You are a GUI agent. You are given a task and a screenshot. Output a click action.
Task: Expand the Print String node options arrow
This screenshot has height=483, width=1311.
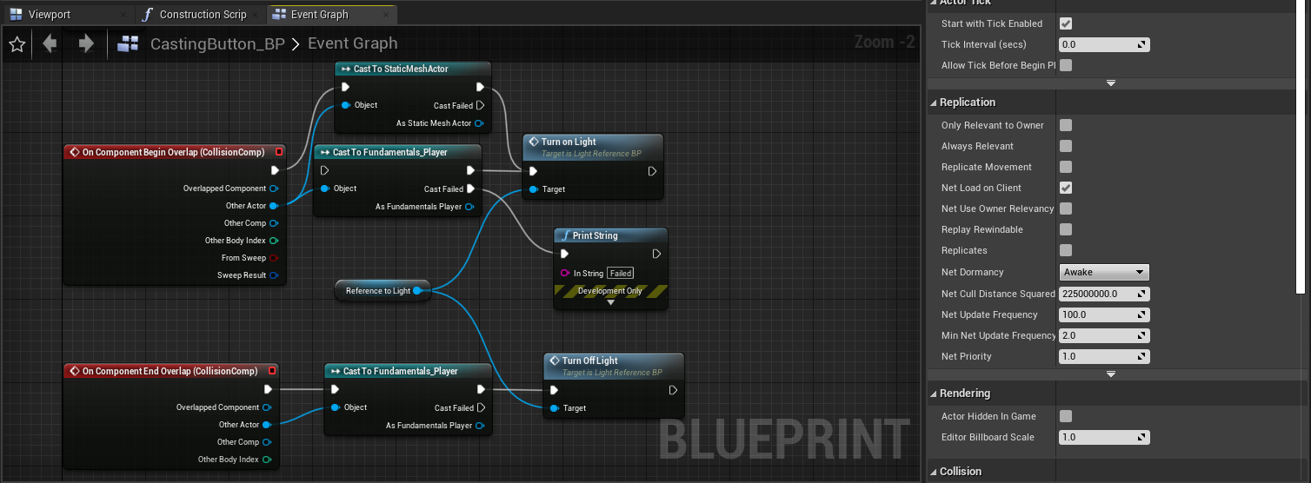point(610,302)
